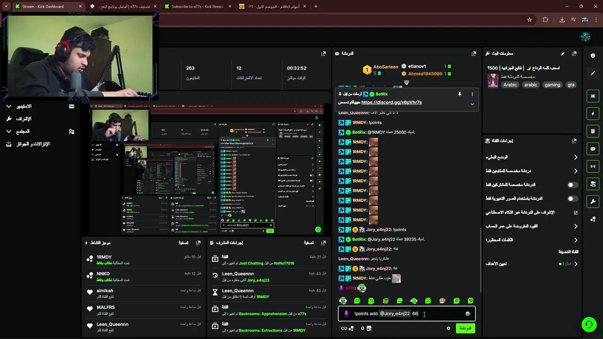This screenshot has width=603, height=339.
Task: Insert the mushroom emote from quick emote row
Action: [442, 300]
